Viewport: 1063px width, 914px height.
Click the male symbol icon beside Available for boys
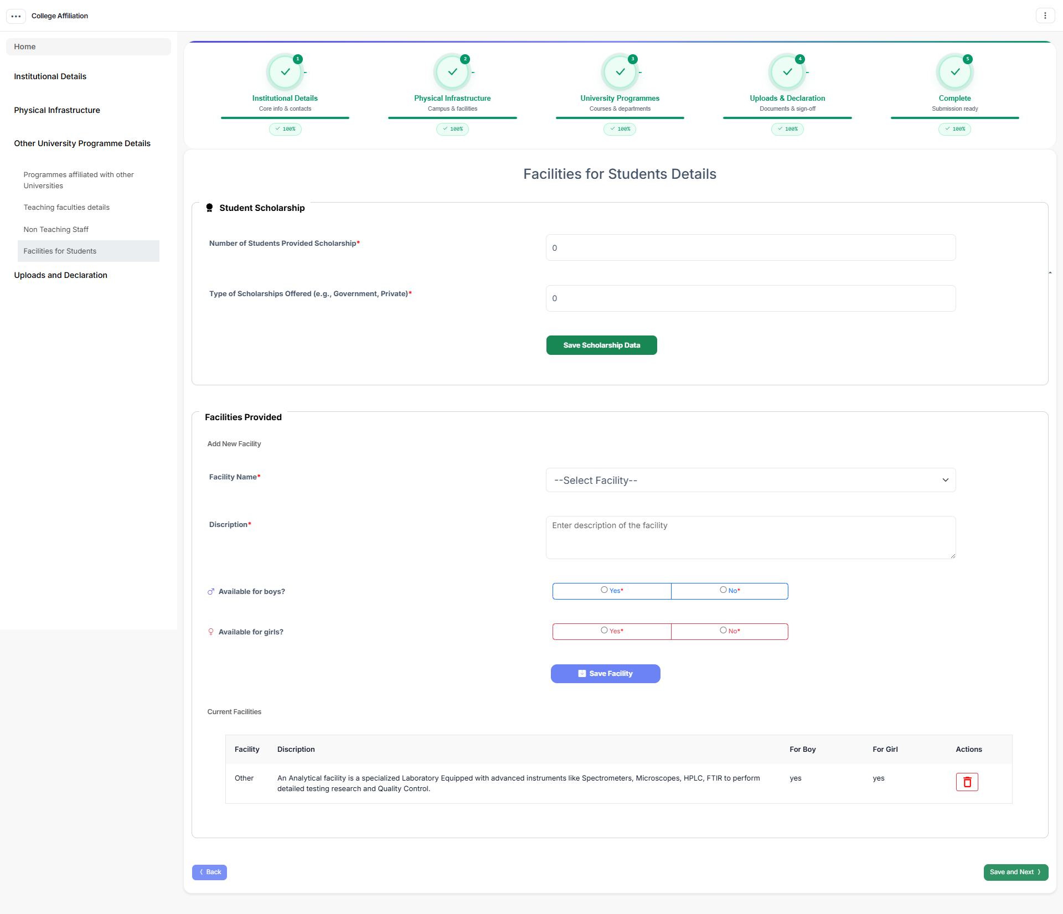[211, 592]
